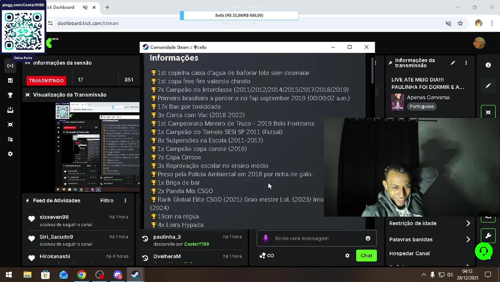The width and height of the screenshot is (500, 282).
Task: Open File Explorer from the taskbar
Action: [27, 275]
